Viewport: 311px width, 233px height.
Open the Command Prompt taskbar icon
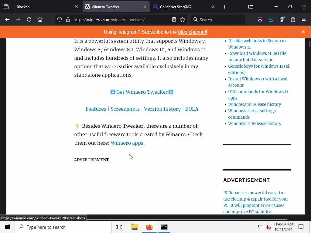click(164, 227)
